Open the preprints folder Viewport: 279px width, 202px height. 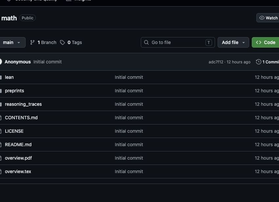click(14, 91)
